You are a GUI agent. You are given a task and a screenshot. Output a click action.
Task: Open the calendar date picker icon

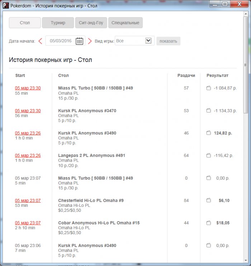(79, 41)
